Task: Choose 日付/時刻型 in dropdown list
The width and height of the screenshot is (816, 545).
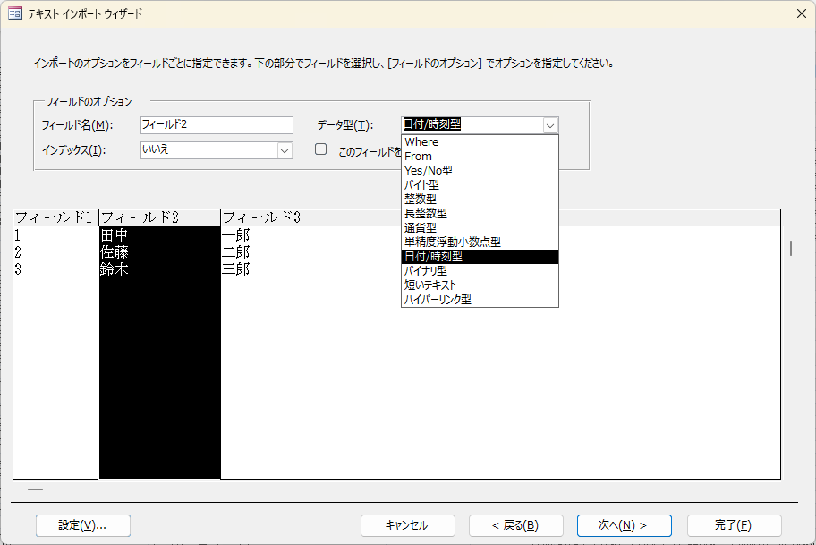Action: pyautogui.click(x=480, y=257)
